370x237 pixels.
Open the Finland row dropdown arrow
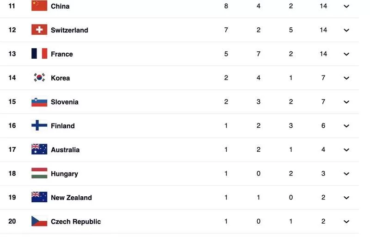coord(346,126)
